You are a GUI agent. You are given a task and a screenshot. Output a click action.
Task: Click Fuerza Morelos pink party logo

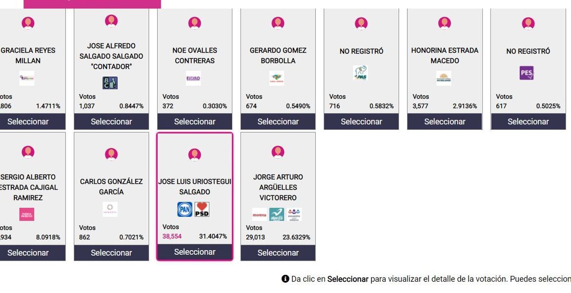(27, 214)
